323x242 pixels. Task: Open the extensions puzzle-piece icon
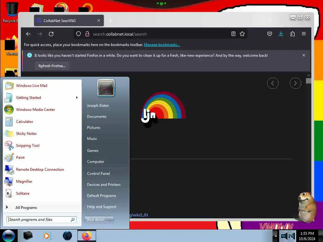point(292,34)
